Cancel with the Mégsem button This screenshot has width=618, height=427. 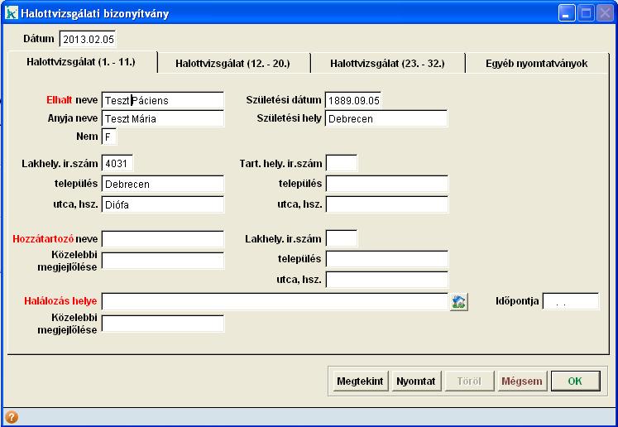pyautogui.click(x=521, y=381)
